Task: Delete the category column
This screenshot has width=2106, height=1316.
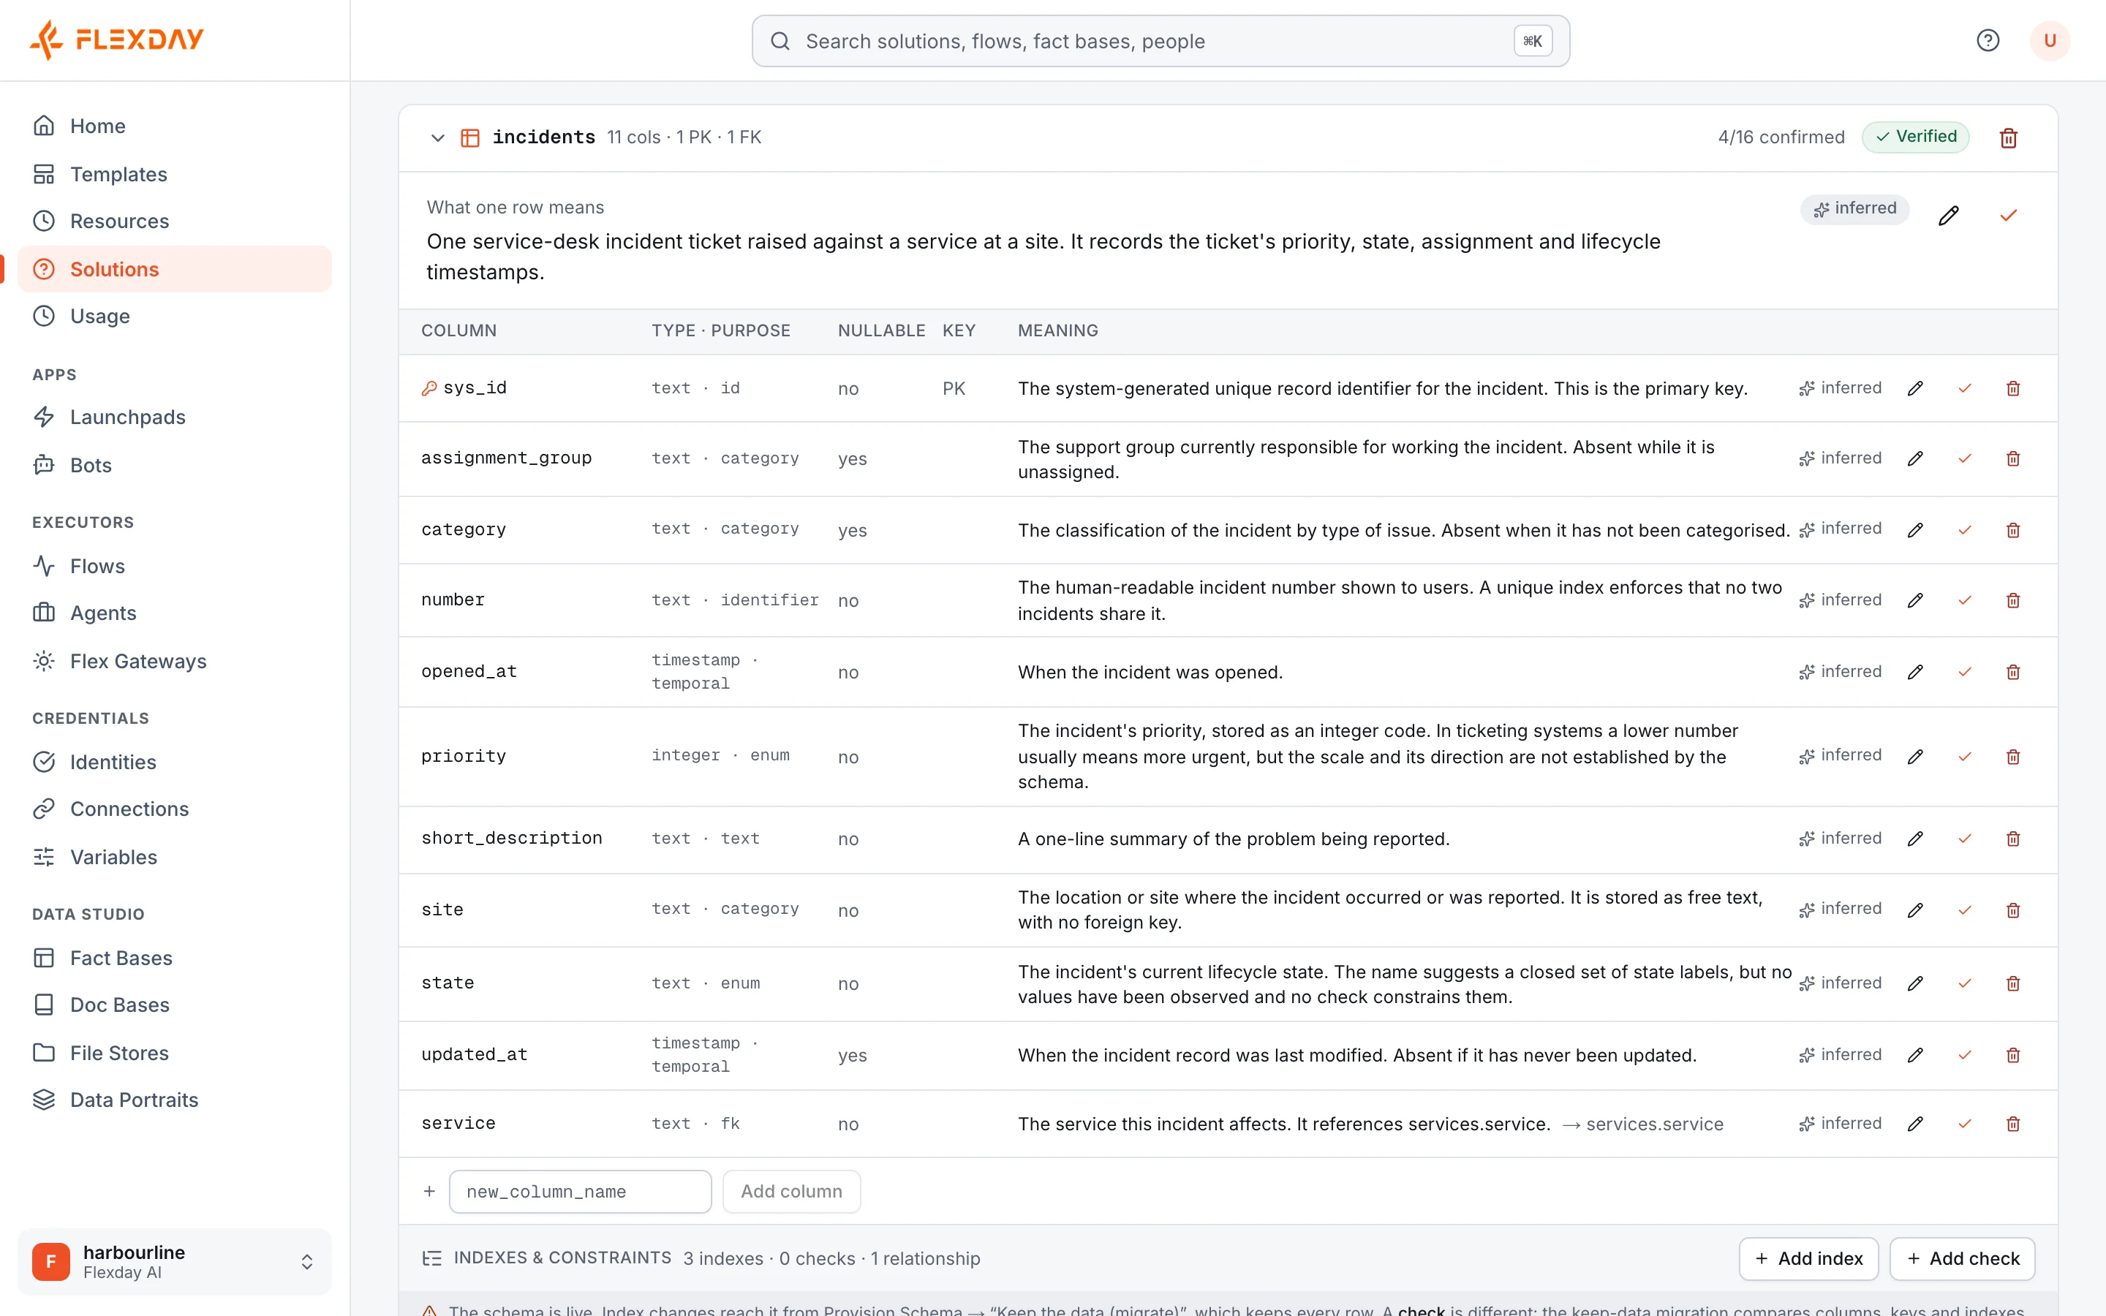Action: point(2013,530)
